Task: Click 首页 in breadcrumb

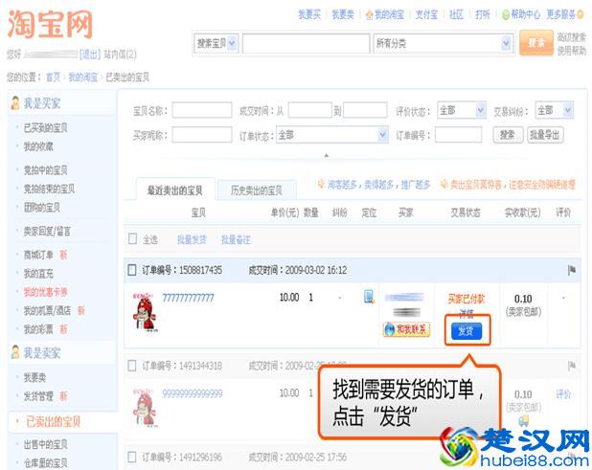Action: tap(53, 77)
